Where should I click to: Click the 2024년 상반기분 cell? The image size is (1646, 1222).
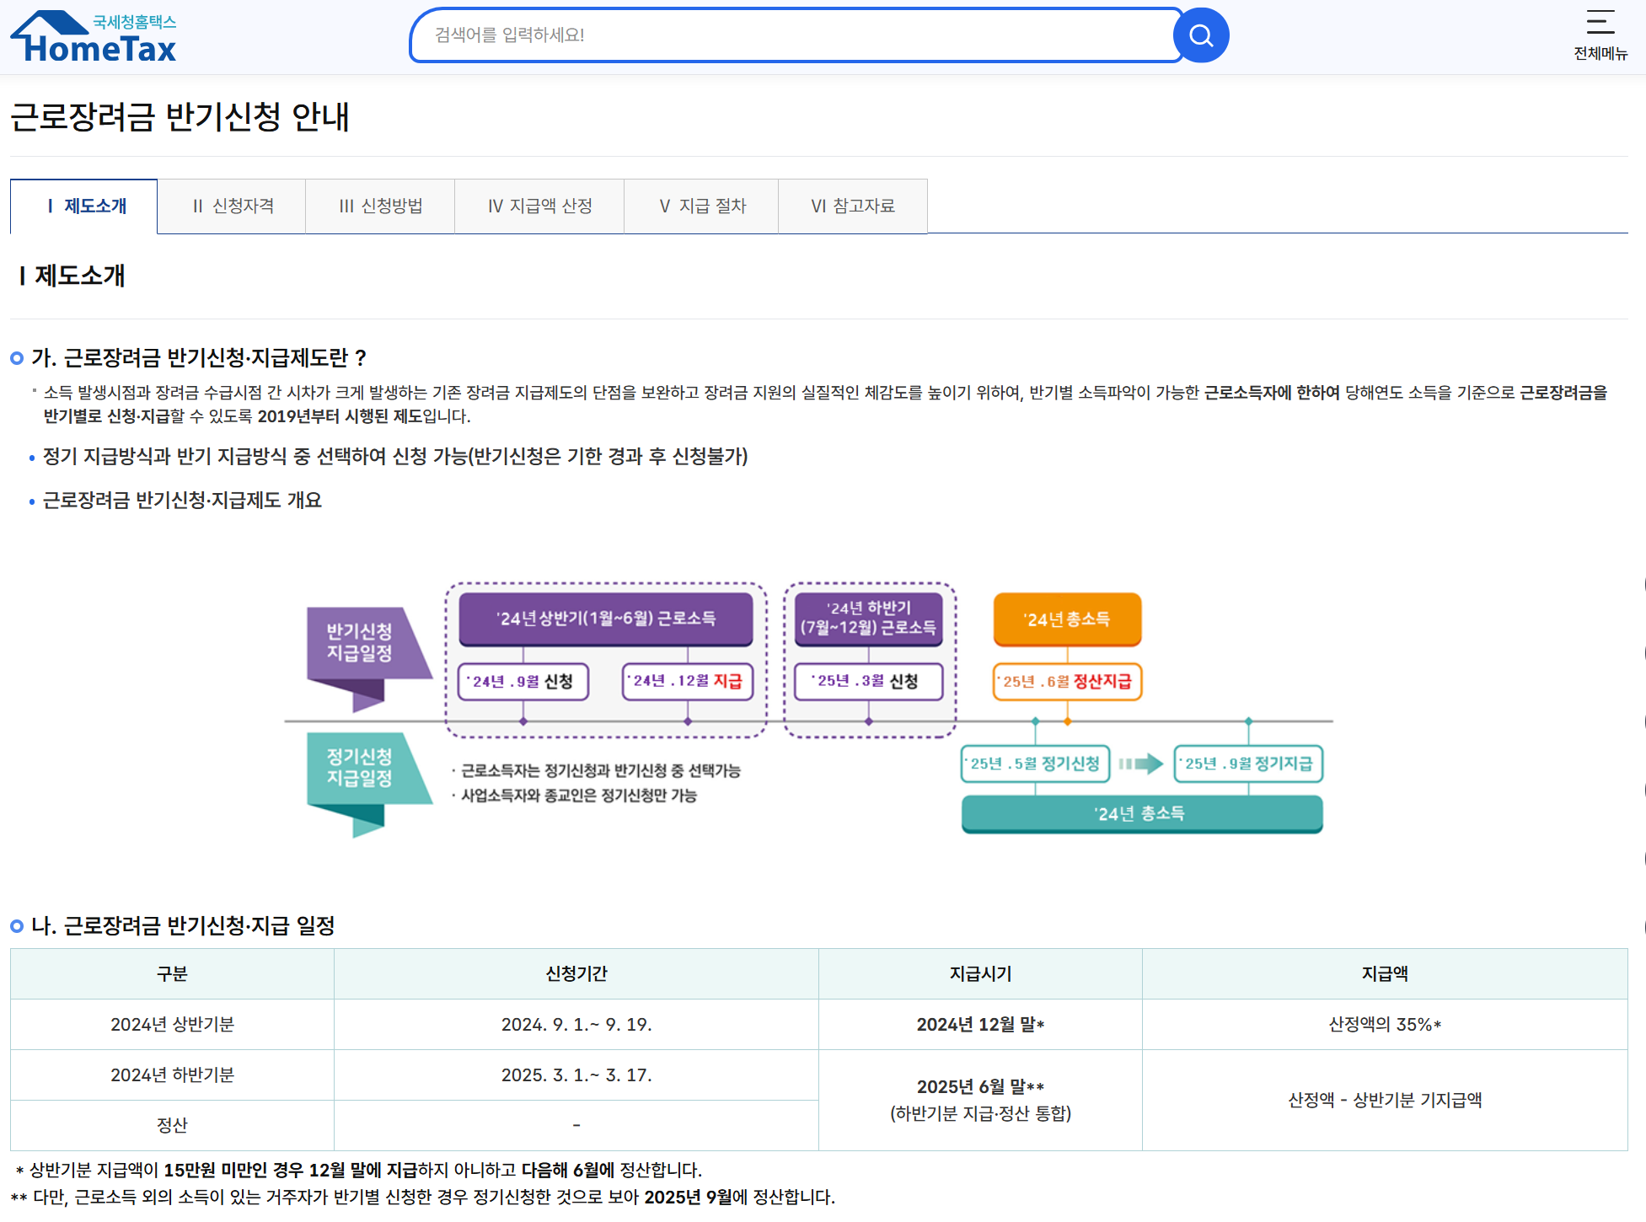point(172,1025)
